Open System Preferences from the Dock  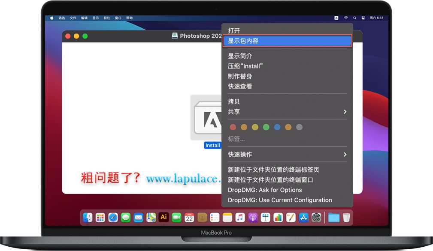click(x=315, y=217)
